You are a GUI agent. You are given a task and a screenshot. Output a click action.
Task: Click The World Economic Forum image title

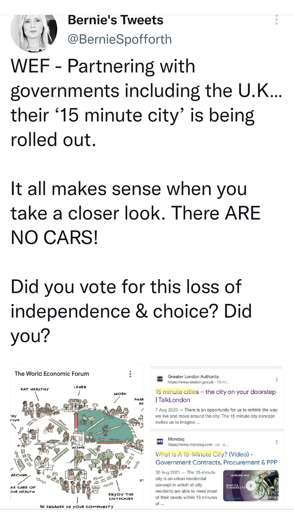point(52,373)
